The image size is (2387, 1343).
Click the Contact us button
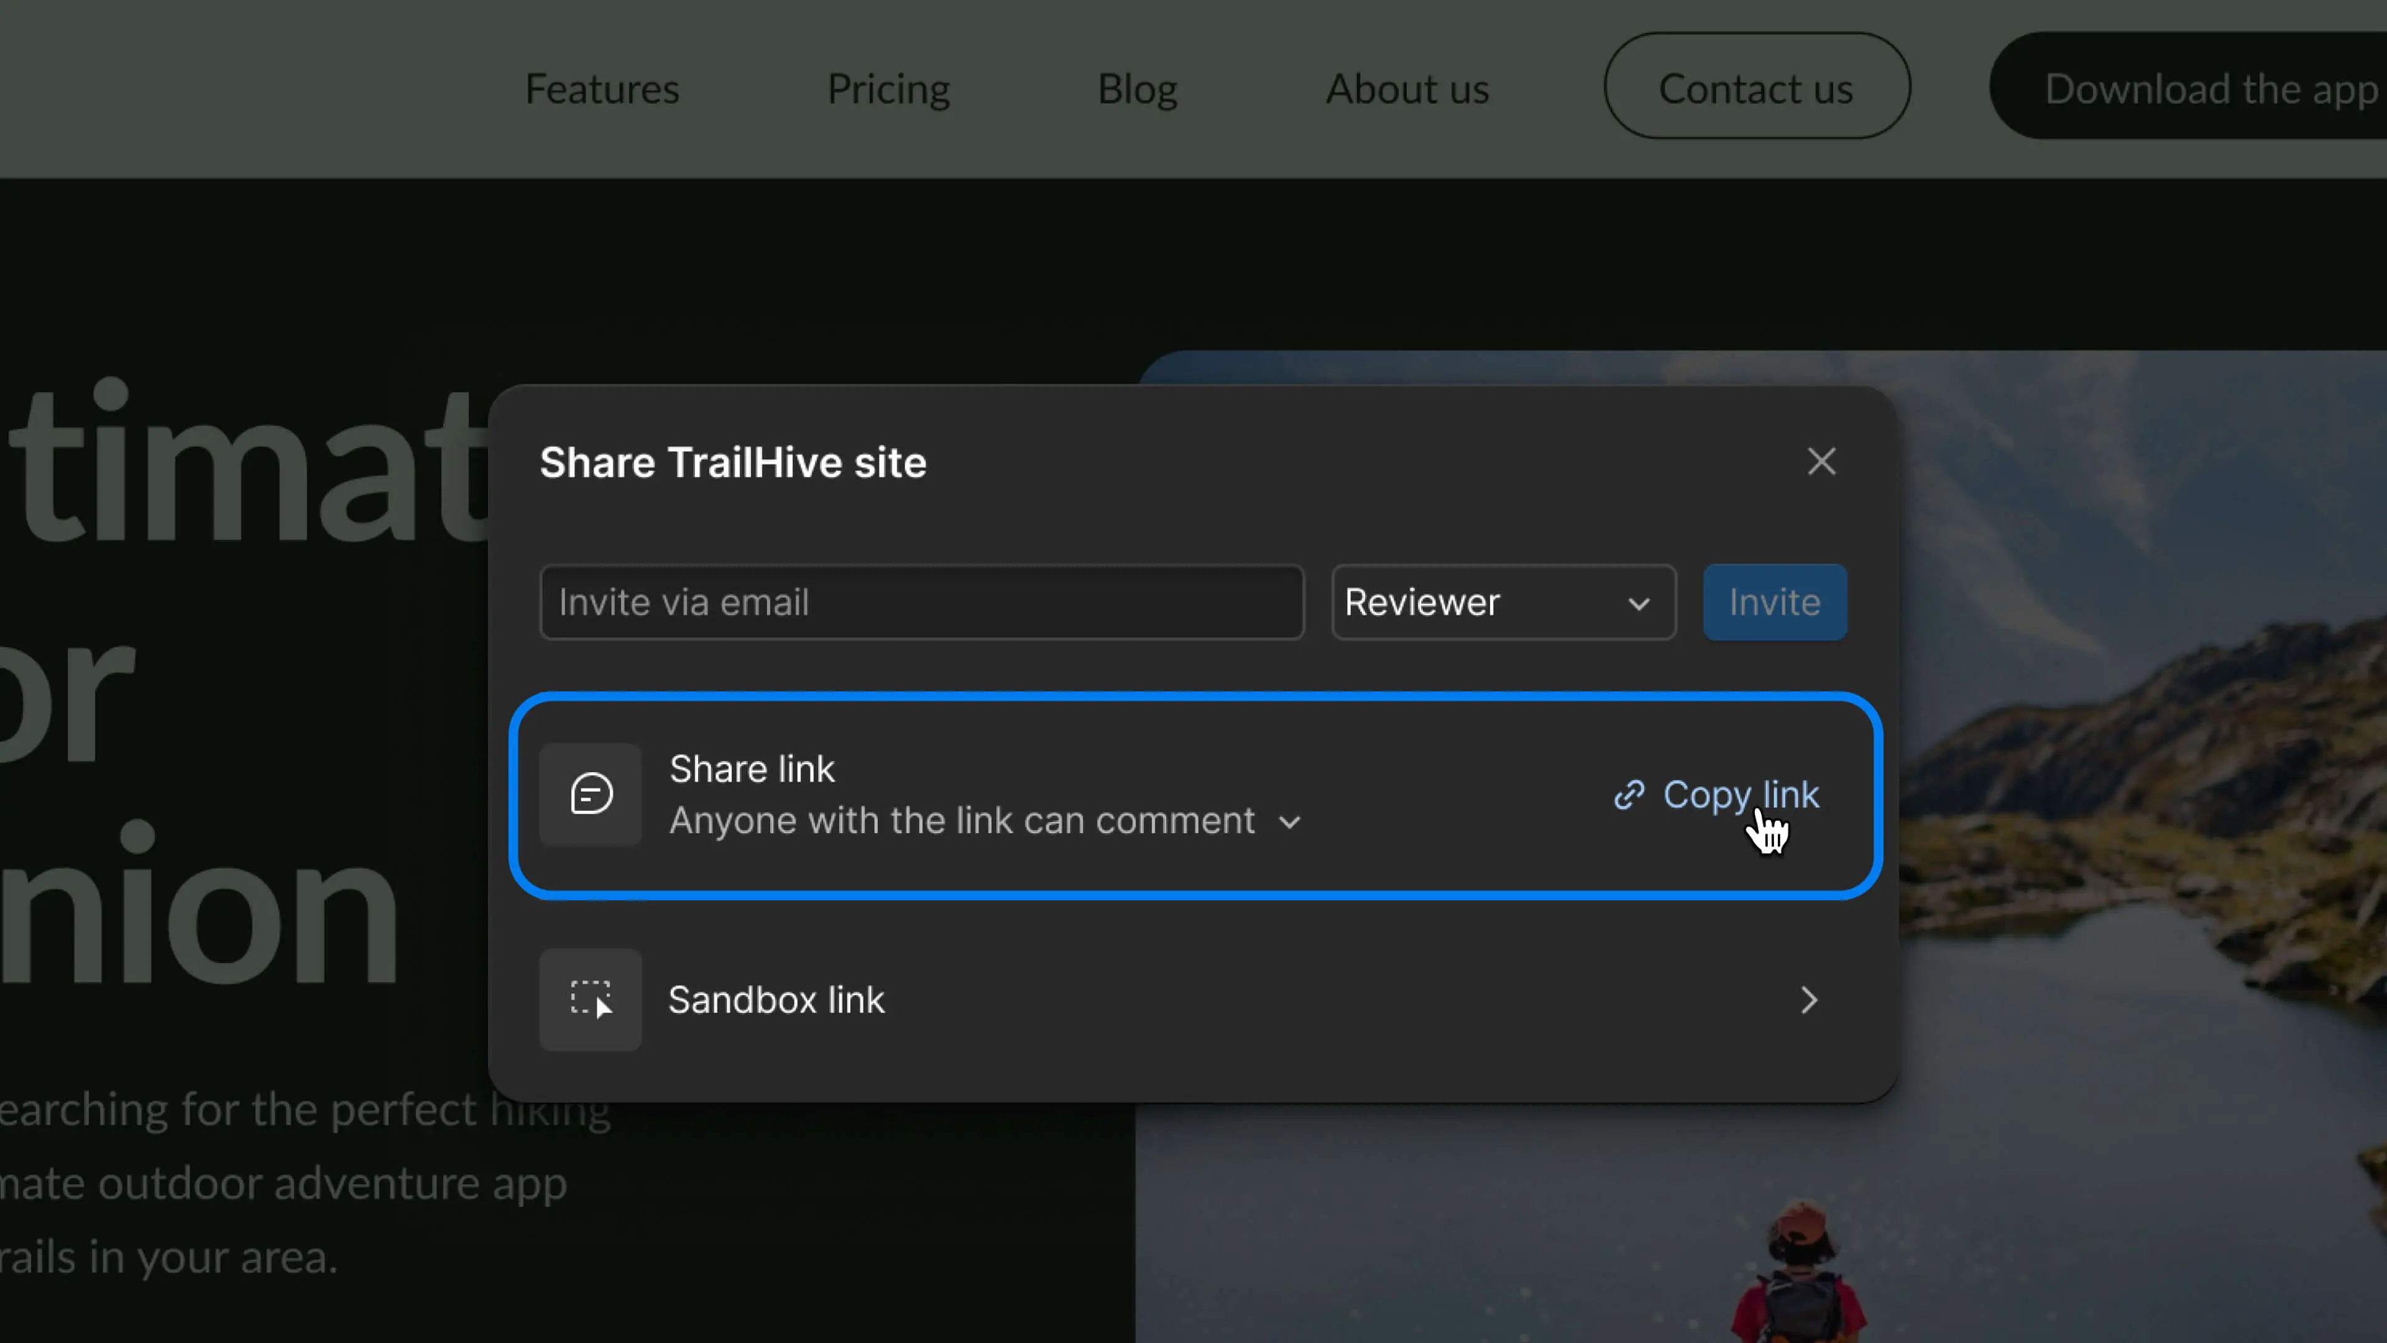(1757, 86)
